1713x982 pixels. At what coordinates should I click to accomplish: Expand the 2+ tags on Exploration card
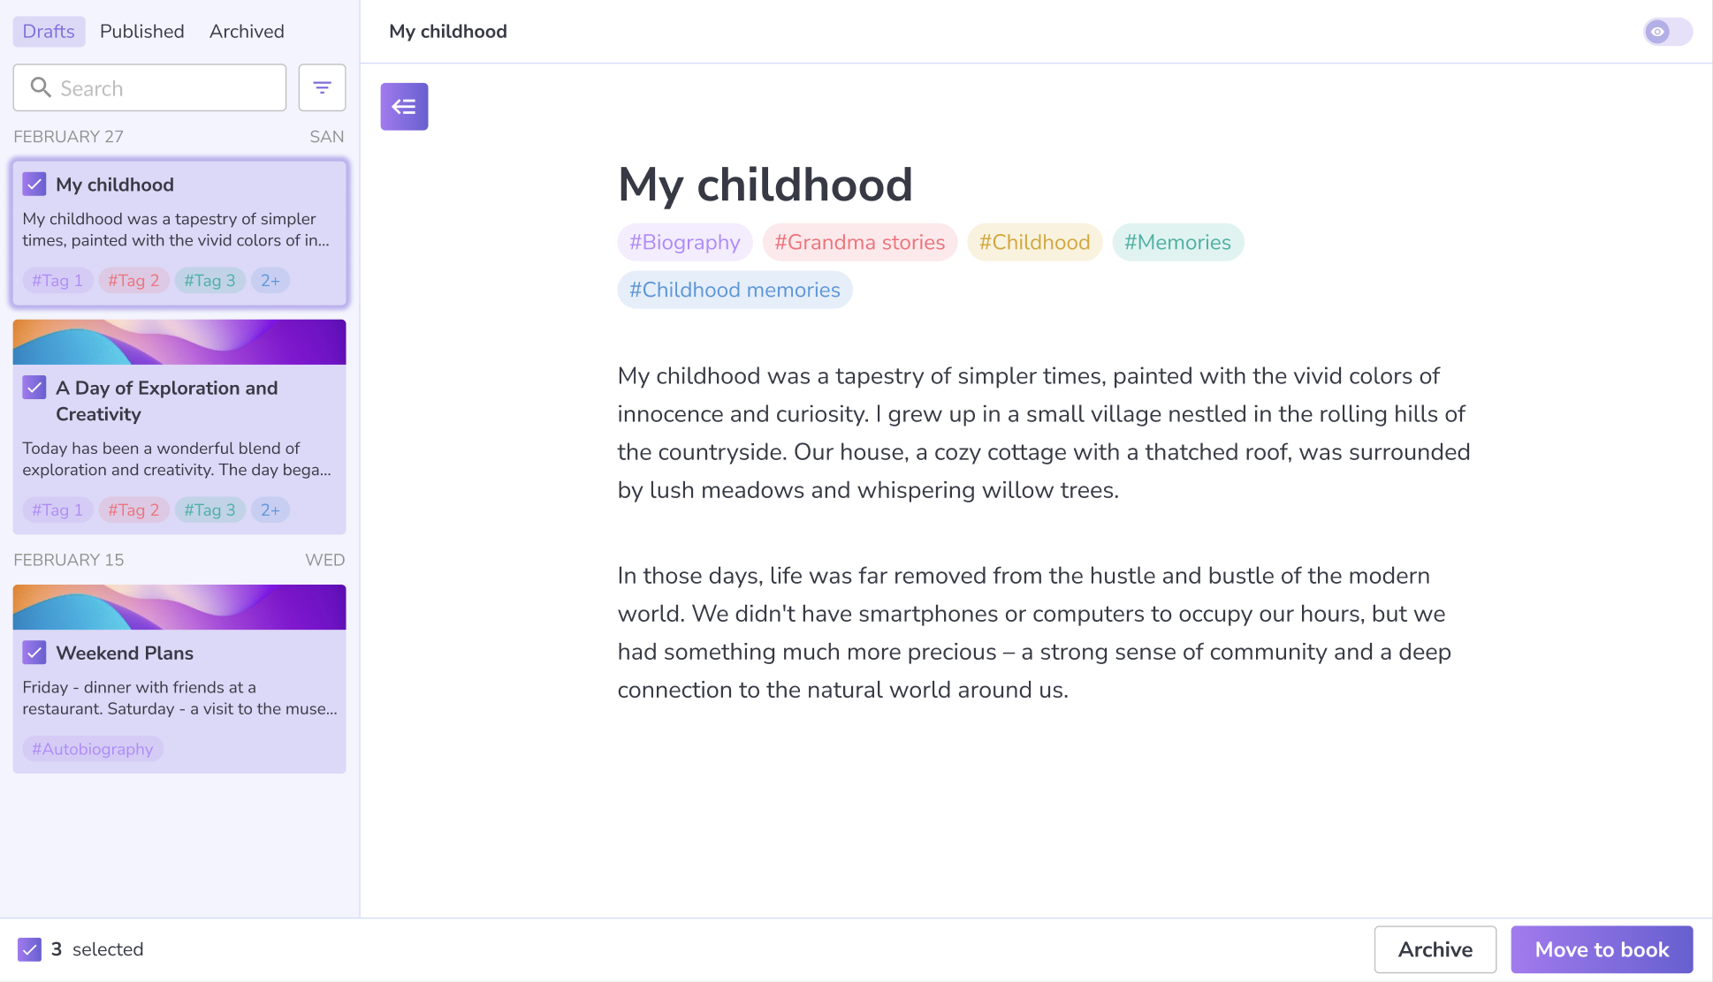coord(270,510)
